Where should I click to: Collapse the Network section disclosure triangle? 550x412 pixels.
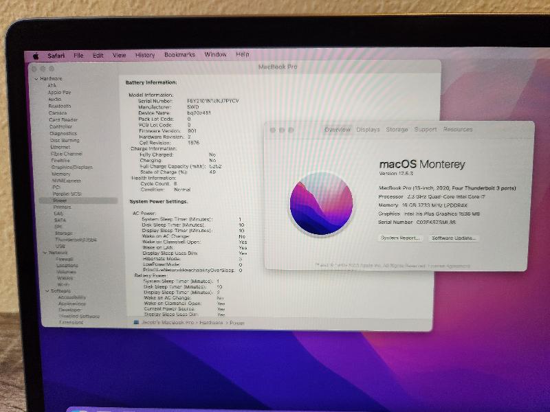(x=45, y=253)
